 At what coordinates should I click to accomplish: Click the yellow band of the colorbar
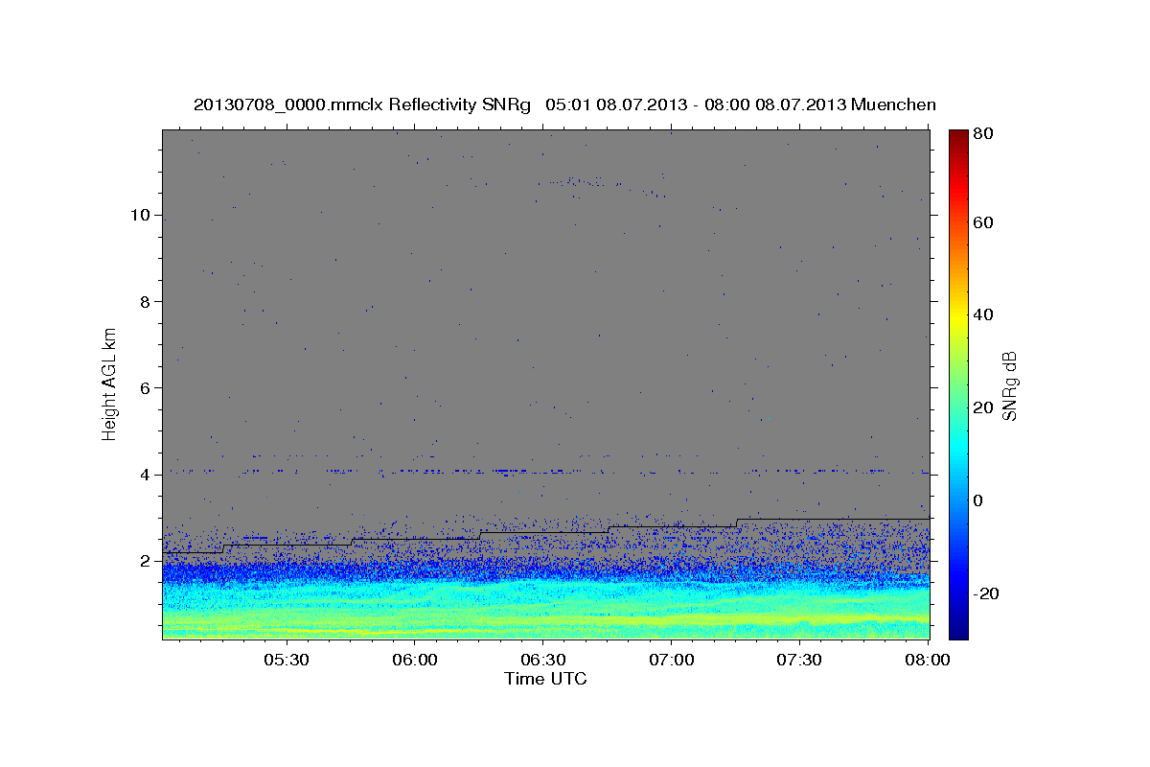pyautogui.click(x=958, y=316)
